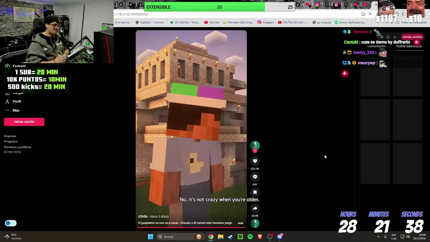Open the spinning music disc below the share count
Screen dimensions: 430x242
point(255,224)
